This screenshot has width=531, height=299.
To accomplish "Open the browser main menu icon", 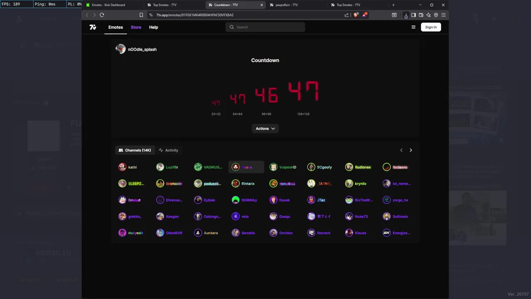I will (x=443, y=15).
